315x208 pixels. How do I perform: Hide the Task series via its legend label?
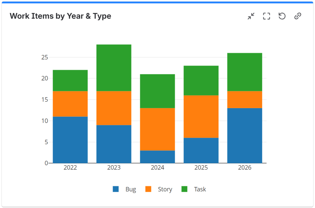tap(200, 189)
